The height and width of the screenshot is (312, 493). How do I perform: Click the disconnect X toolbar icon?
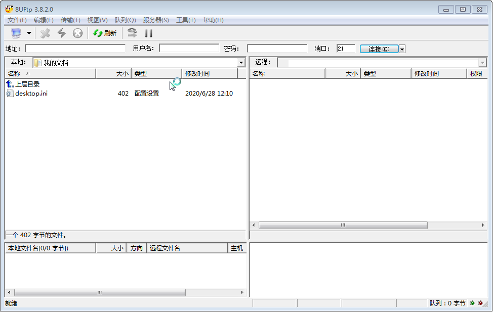(x=46, y=33)
